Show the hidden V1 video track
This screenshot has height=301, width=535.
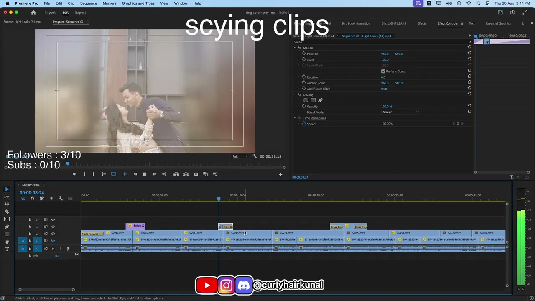point(53,241)
